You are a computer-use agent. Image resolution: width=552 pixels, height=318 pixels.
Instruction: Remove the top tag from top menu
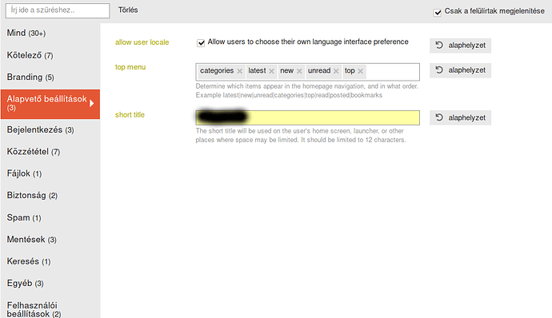pyautogui.click(x=361, y=71)
